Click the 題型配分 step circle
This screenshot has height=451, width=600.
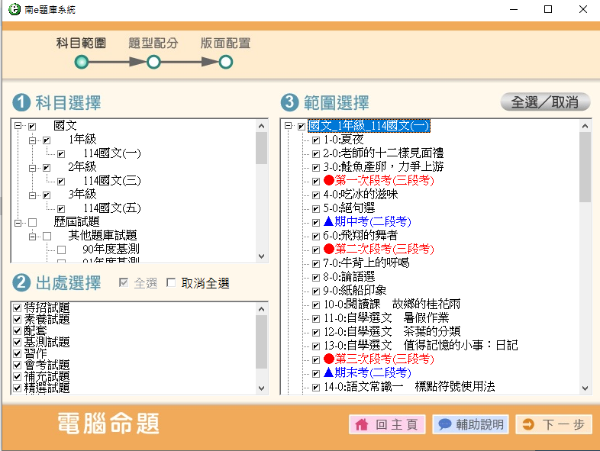click(x=153, y=62)
